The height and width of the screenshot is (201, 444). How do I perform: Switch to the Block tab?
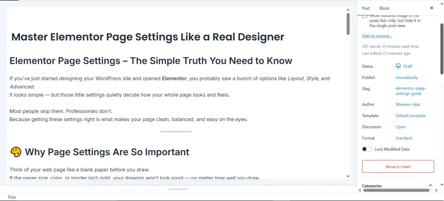(384, 8)
